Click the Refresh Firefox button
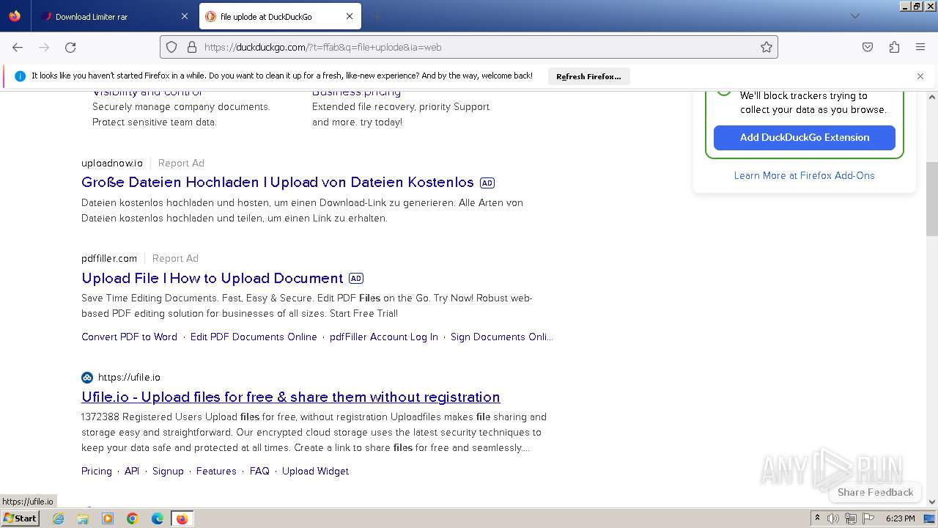 coord(588,76)
